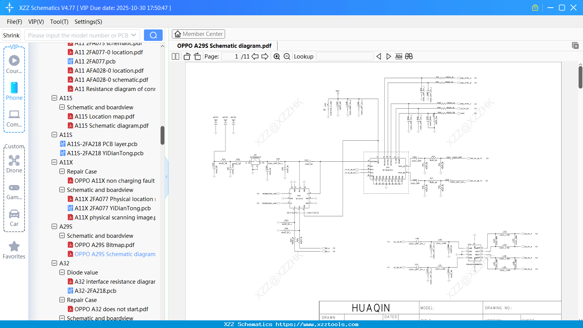Type in the Lookup search field
The image size is (583, 328).
(x=345, y=56)
